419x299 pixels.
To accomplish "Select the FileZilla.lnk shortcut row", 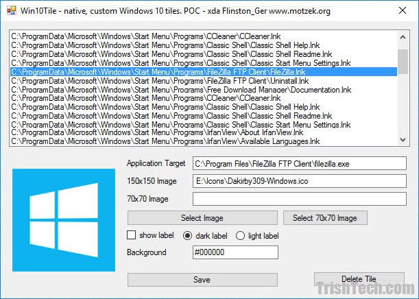I will pyautogui.click(x=204, y=72).
